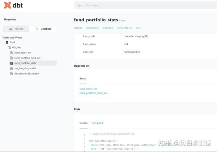
Task: Switch to the Project view toggle
Action: coord(16,29)
